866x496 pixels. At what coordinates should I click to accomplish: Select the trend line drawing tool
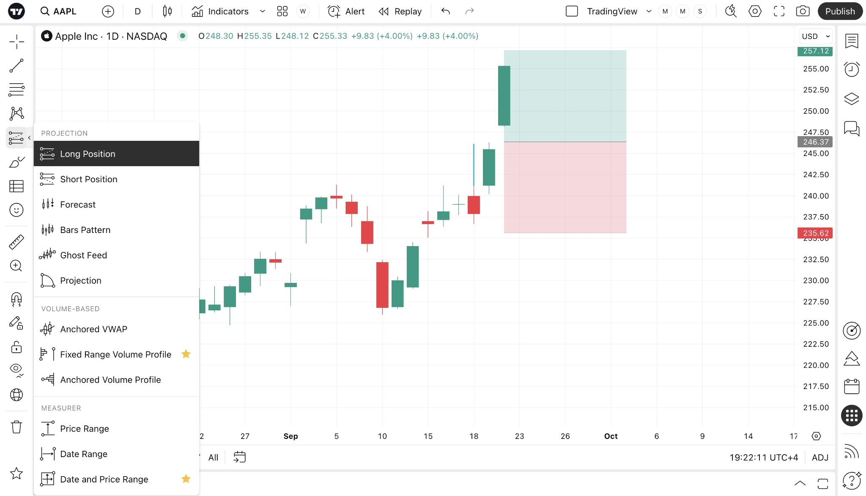click(16, 66)
